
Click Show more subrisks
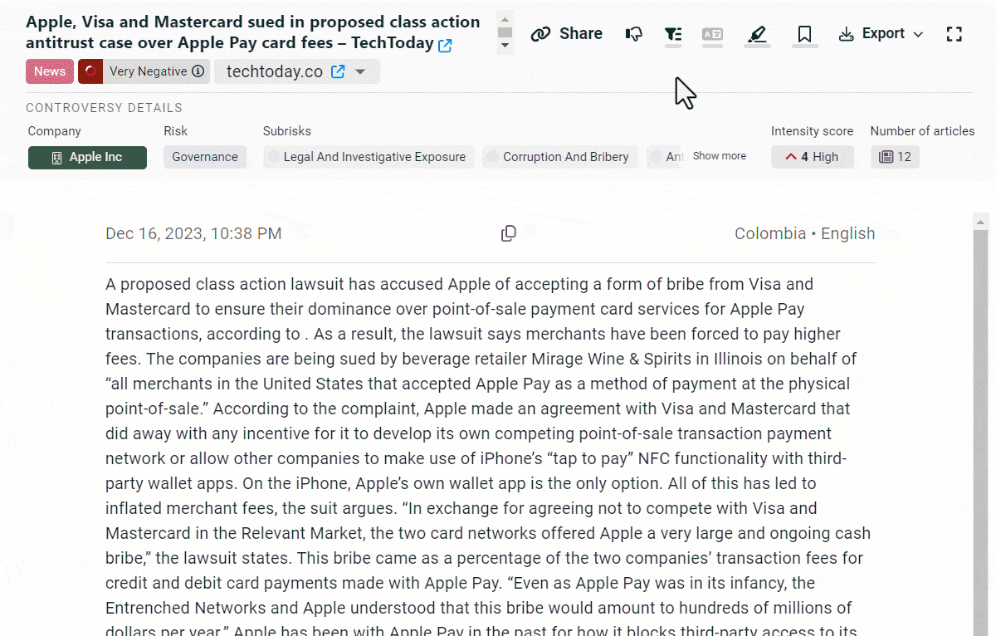click(719, 156)
